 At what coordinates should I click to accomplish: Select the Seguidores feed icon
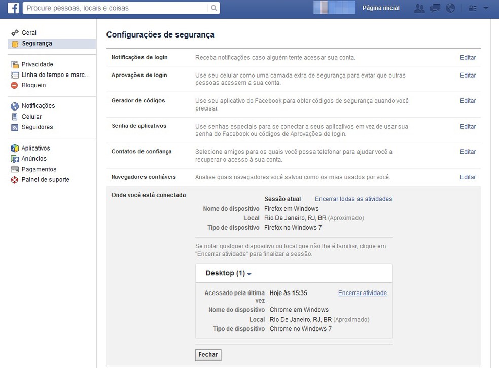[x=14, y=127]
